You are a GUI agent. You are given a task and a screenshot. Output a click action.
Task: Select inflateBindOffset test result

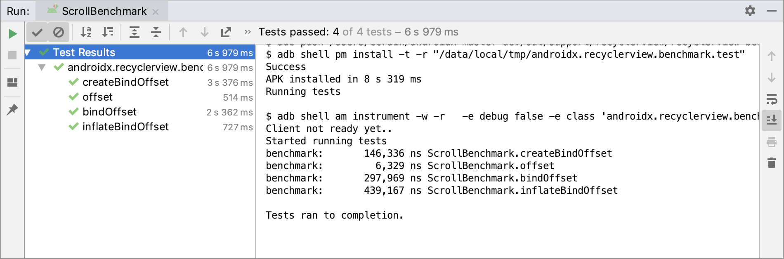pos(125,127)
